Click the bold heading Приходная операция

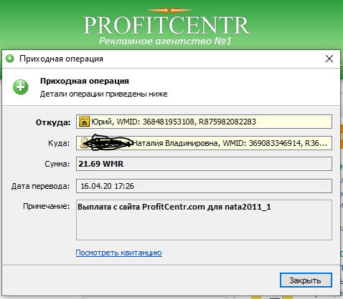[85, 81]
